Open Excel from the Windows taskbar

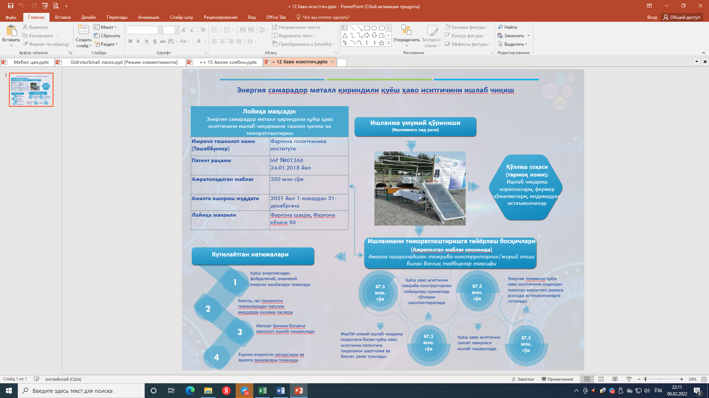tap(263, 391)
